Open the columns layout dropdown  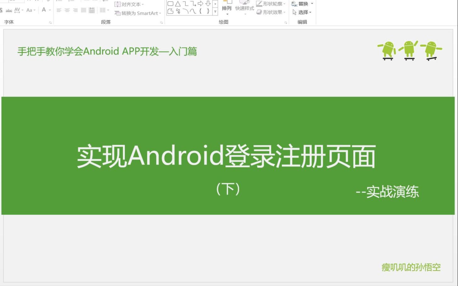(104, 10)
